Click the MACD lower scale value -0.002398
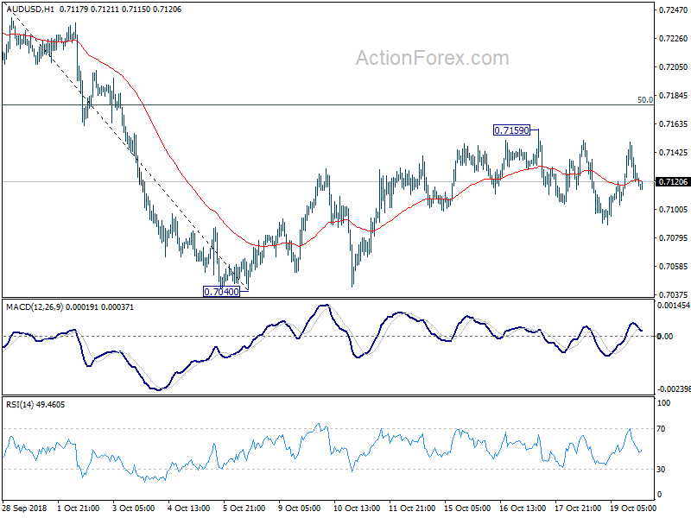This screenshot has height=518, width=691. click(674, 389)
